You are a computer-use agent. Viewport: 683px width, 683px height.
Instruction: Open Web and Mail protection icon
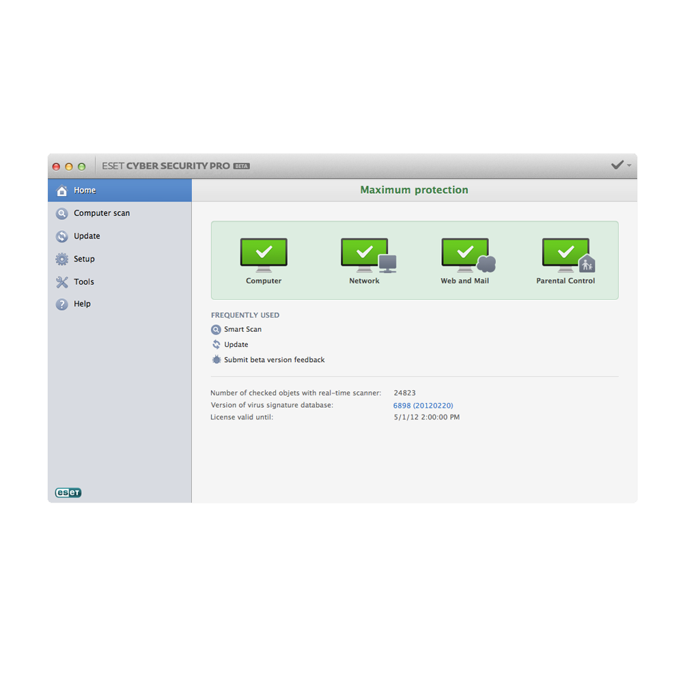click(469, 255)
